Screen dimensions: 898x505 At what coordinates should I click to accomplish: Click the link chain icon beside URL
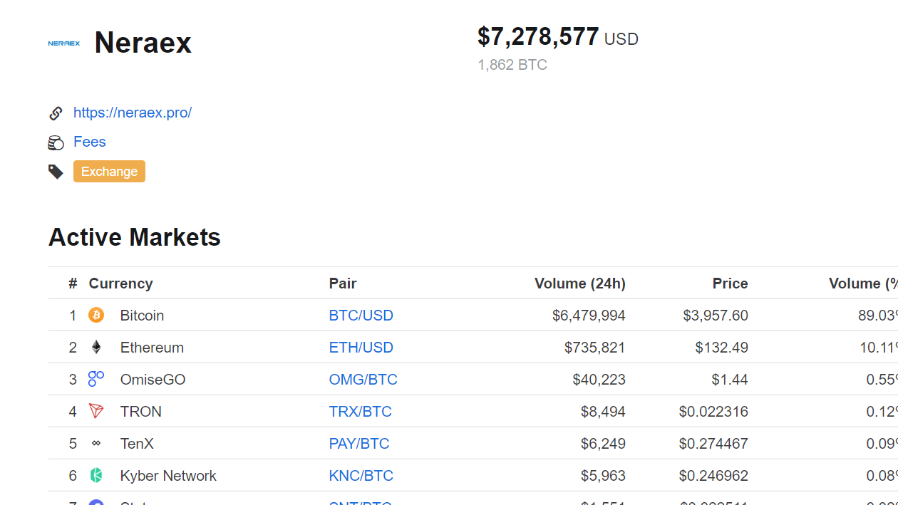click(x=56, y=113)
